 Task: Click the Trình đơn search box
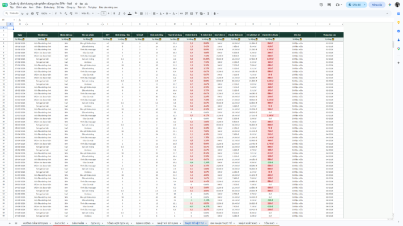coord(12,14)
